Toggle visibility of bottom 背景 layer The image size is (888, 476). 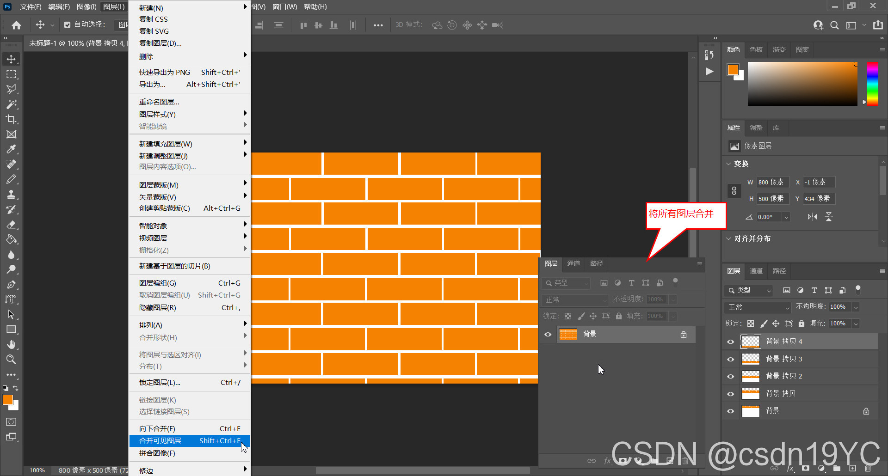pyautogui.click(x=731, y=411)
